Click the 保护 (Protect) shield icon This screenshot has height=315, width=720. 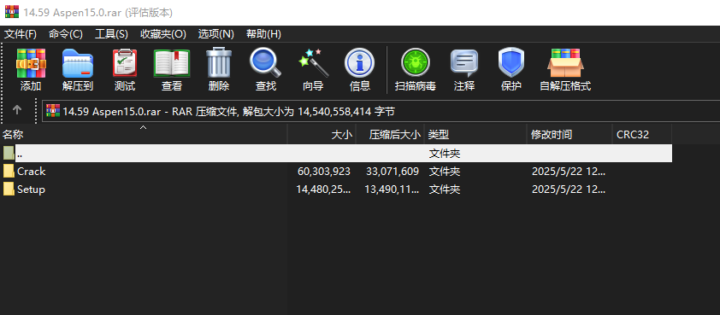click(x=511, y=62)
